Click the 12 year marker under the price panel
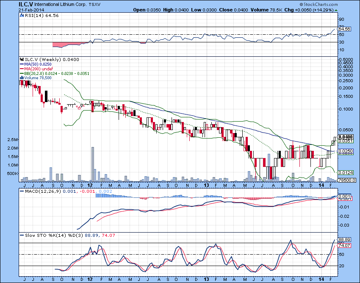Screen dimensions: 360x283 [x=90, y=185]
